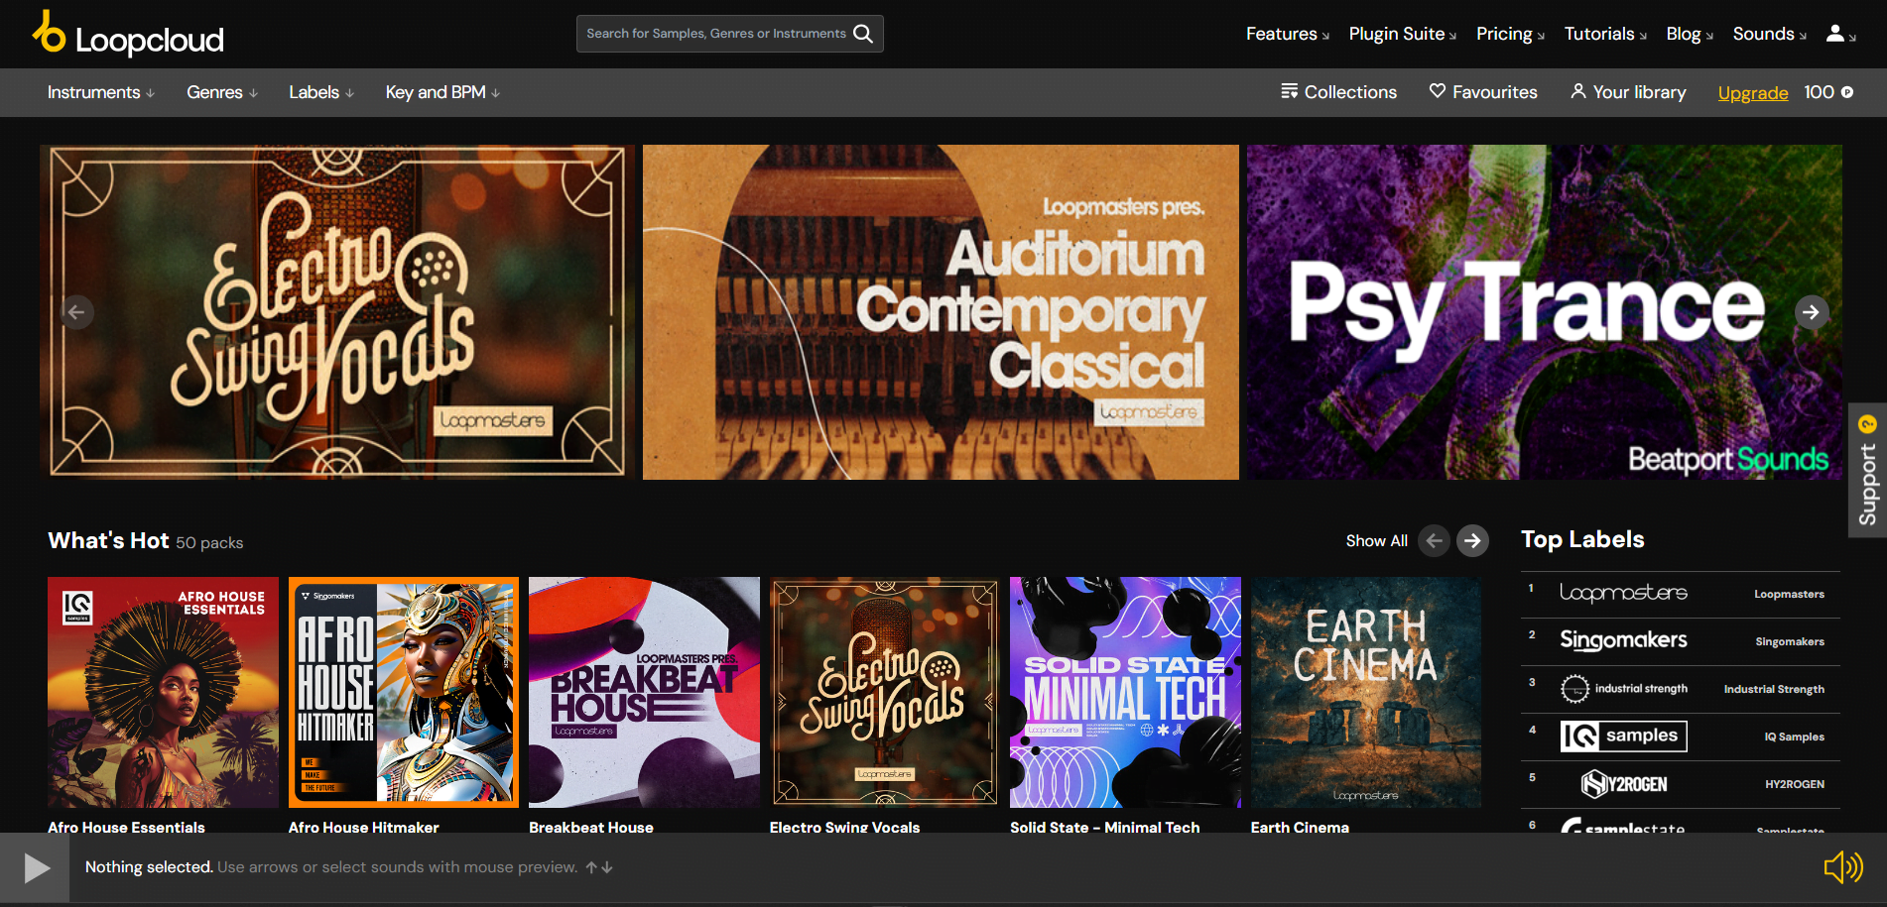Click the Upgrade link
Screen dimensions: 1887x907
(1753, 92)
